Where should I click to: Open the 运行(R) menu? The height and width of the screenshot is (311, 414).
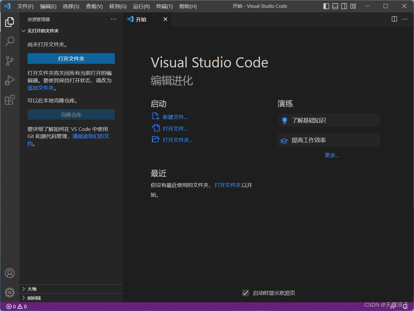[x=141, y=6]
